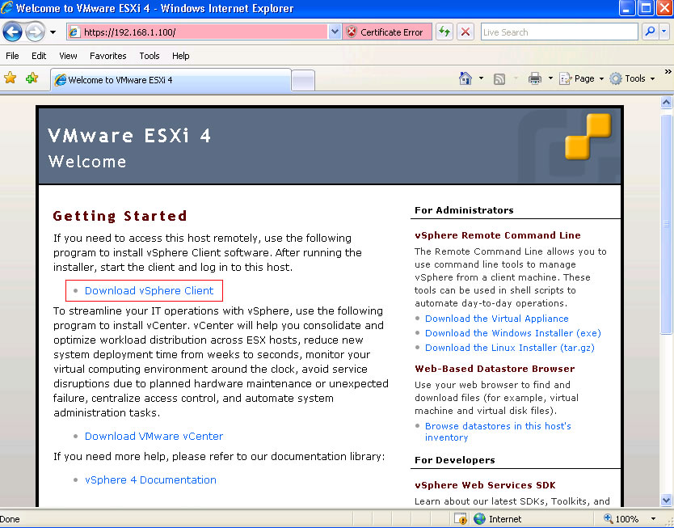
Task: Open vSphere 4 Documentation link
Action: coord(150,479)
